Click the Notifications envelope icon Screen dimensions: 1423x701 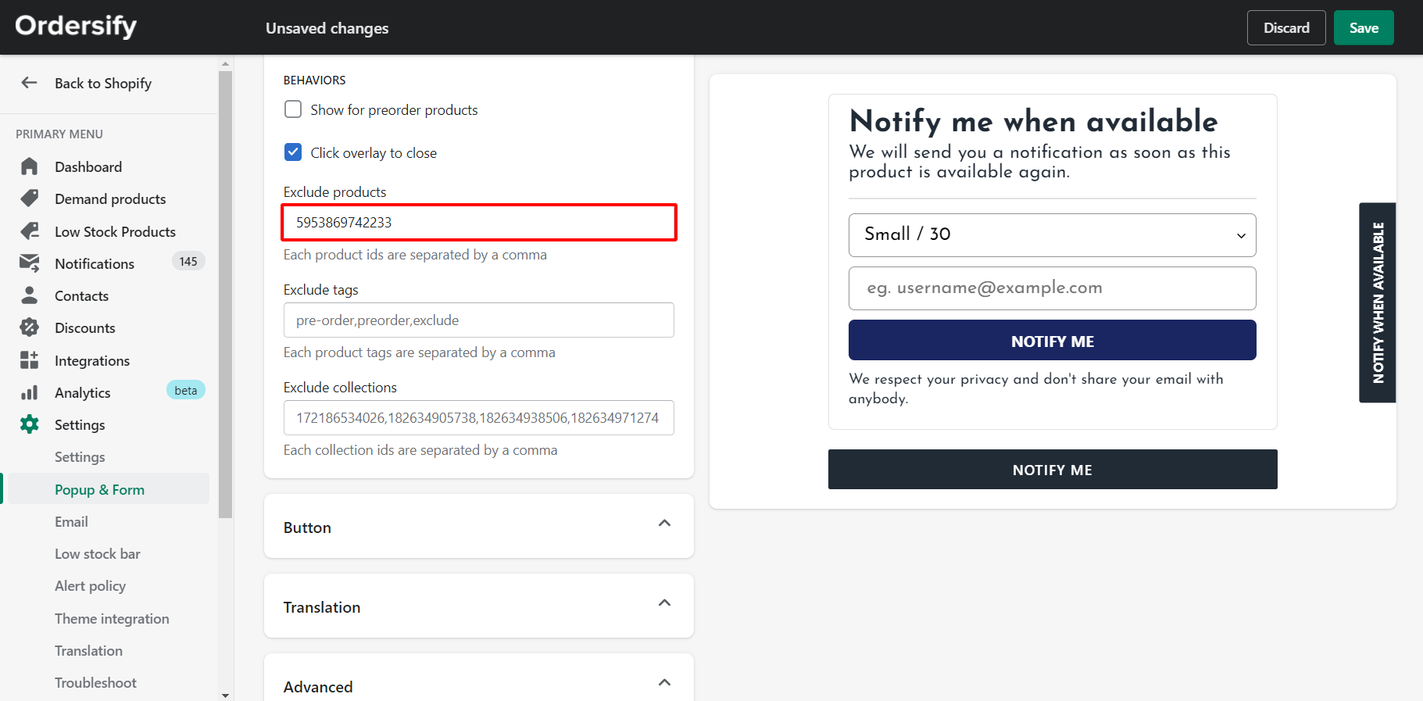click(x=29, y=263)
